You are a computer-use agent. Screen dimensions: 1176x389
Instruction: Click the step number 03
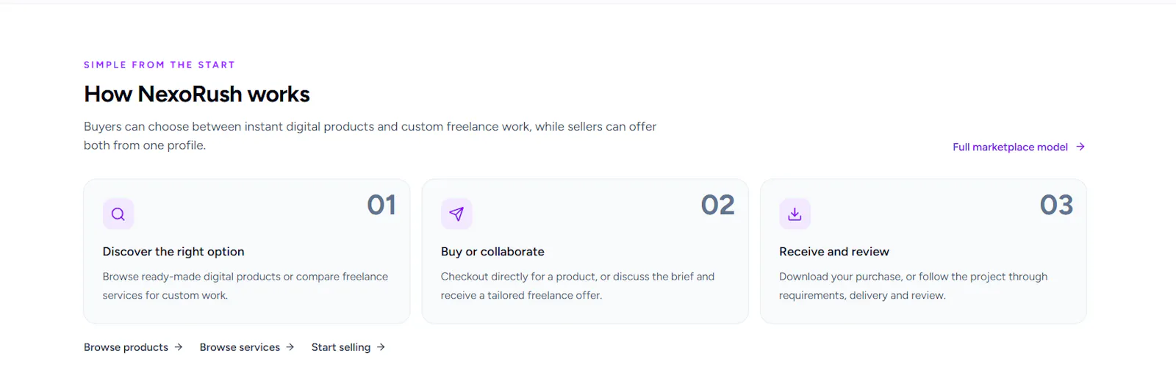pos(1056,205)
